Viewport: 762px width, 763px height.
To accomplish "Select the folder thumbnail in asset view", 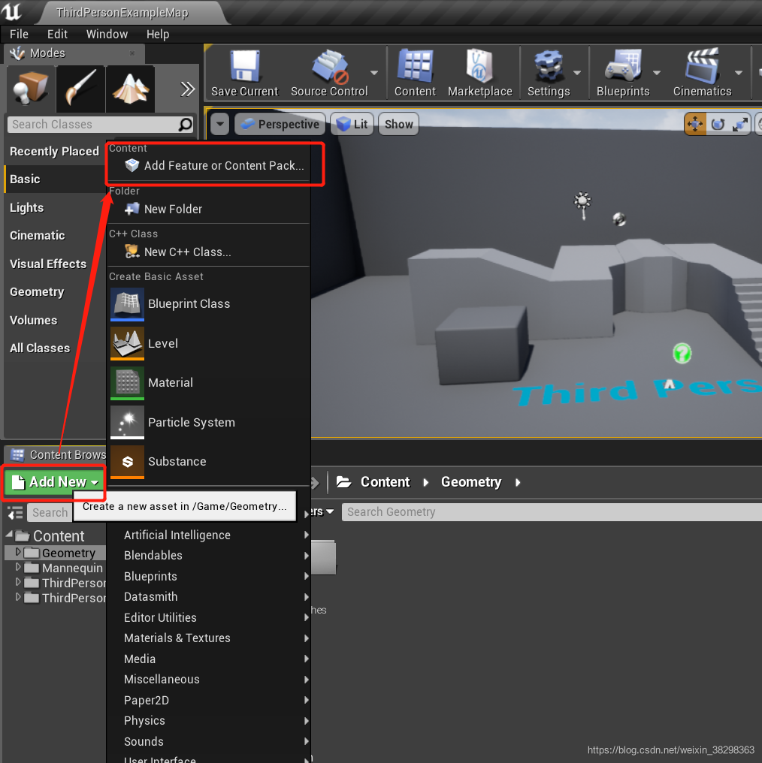I will click(x=323, y=557).
